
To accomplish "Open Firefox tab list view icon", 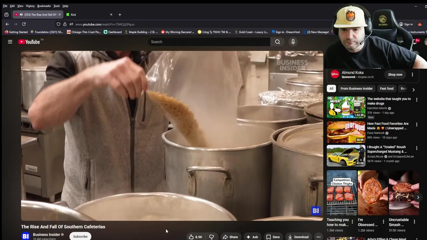I will click(6, 15).
